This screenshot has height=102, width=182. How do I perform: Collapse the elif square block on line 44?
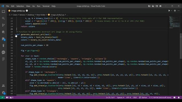[x=15, y=80]
